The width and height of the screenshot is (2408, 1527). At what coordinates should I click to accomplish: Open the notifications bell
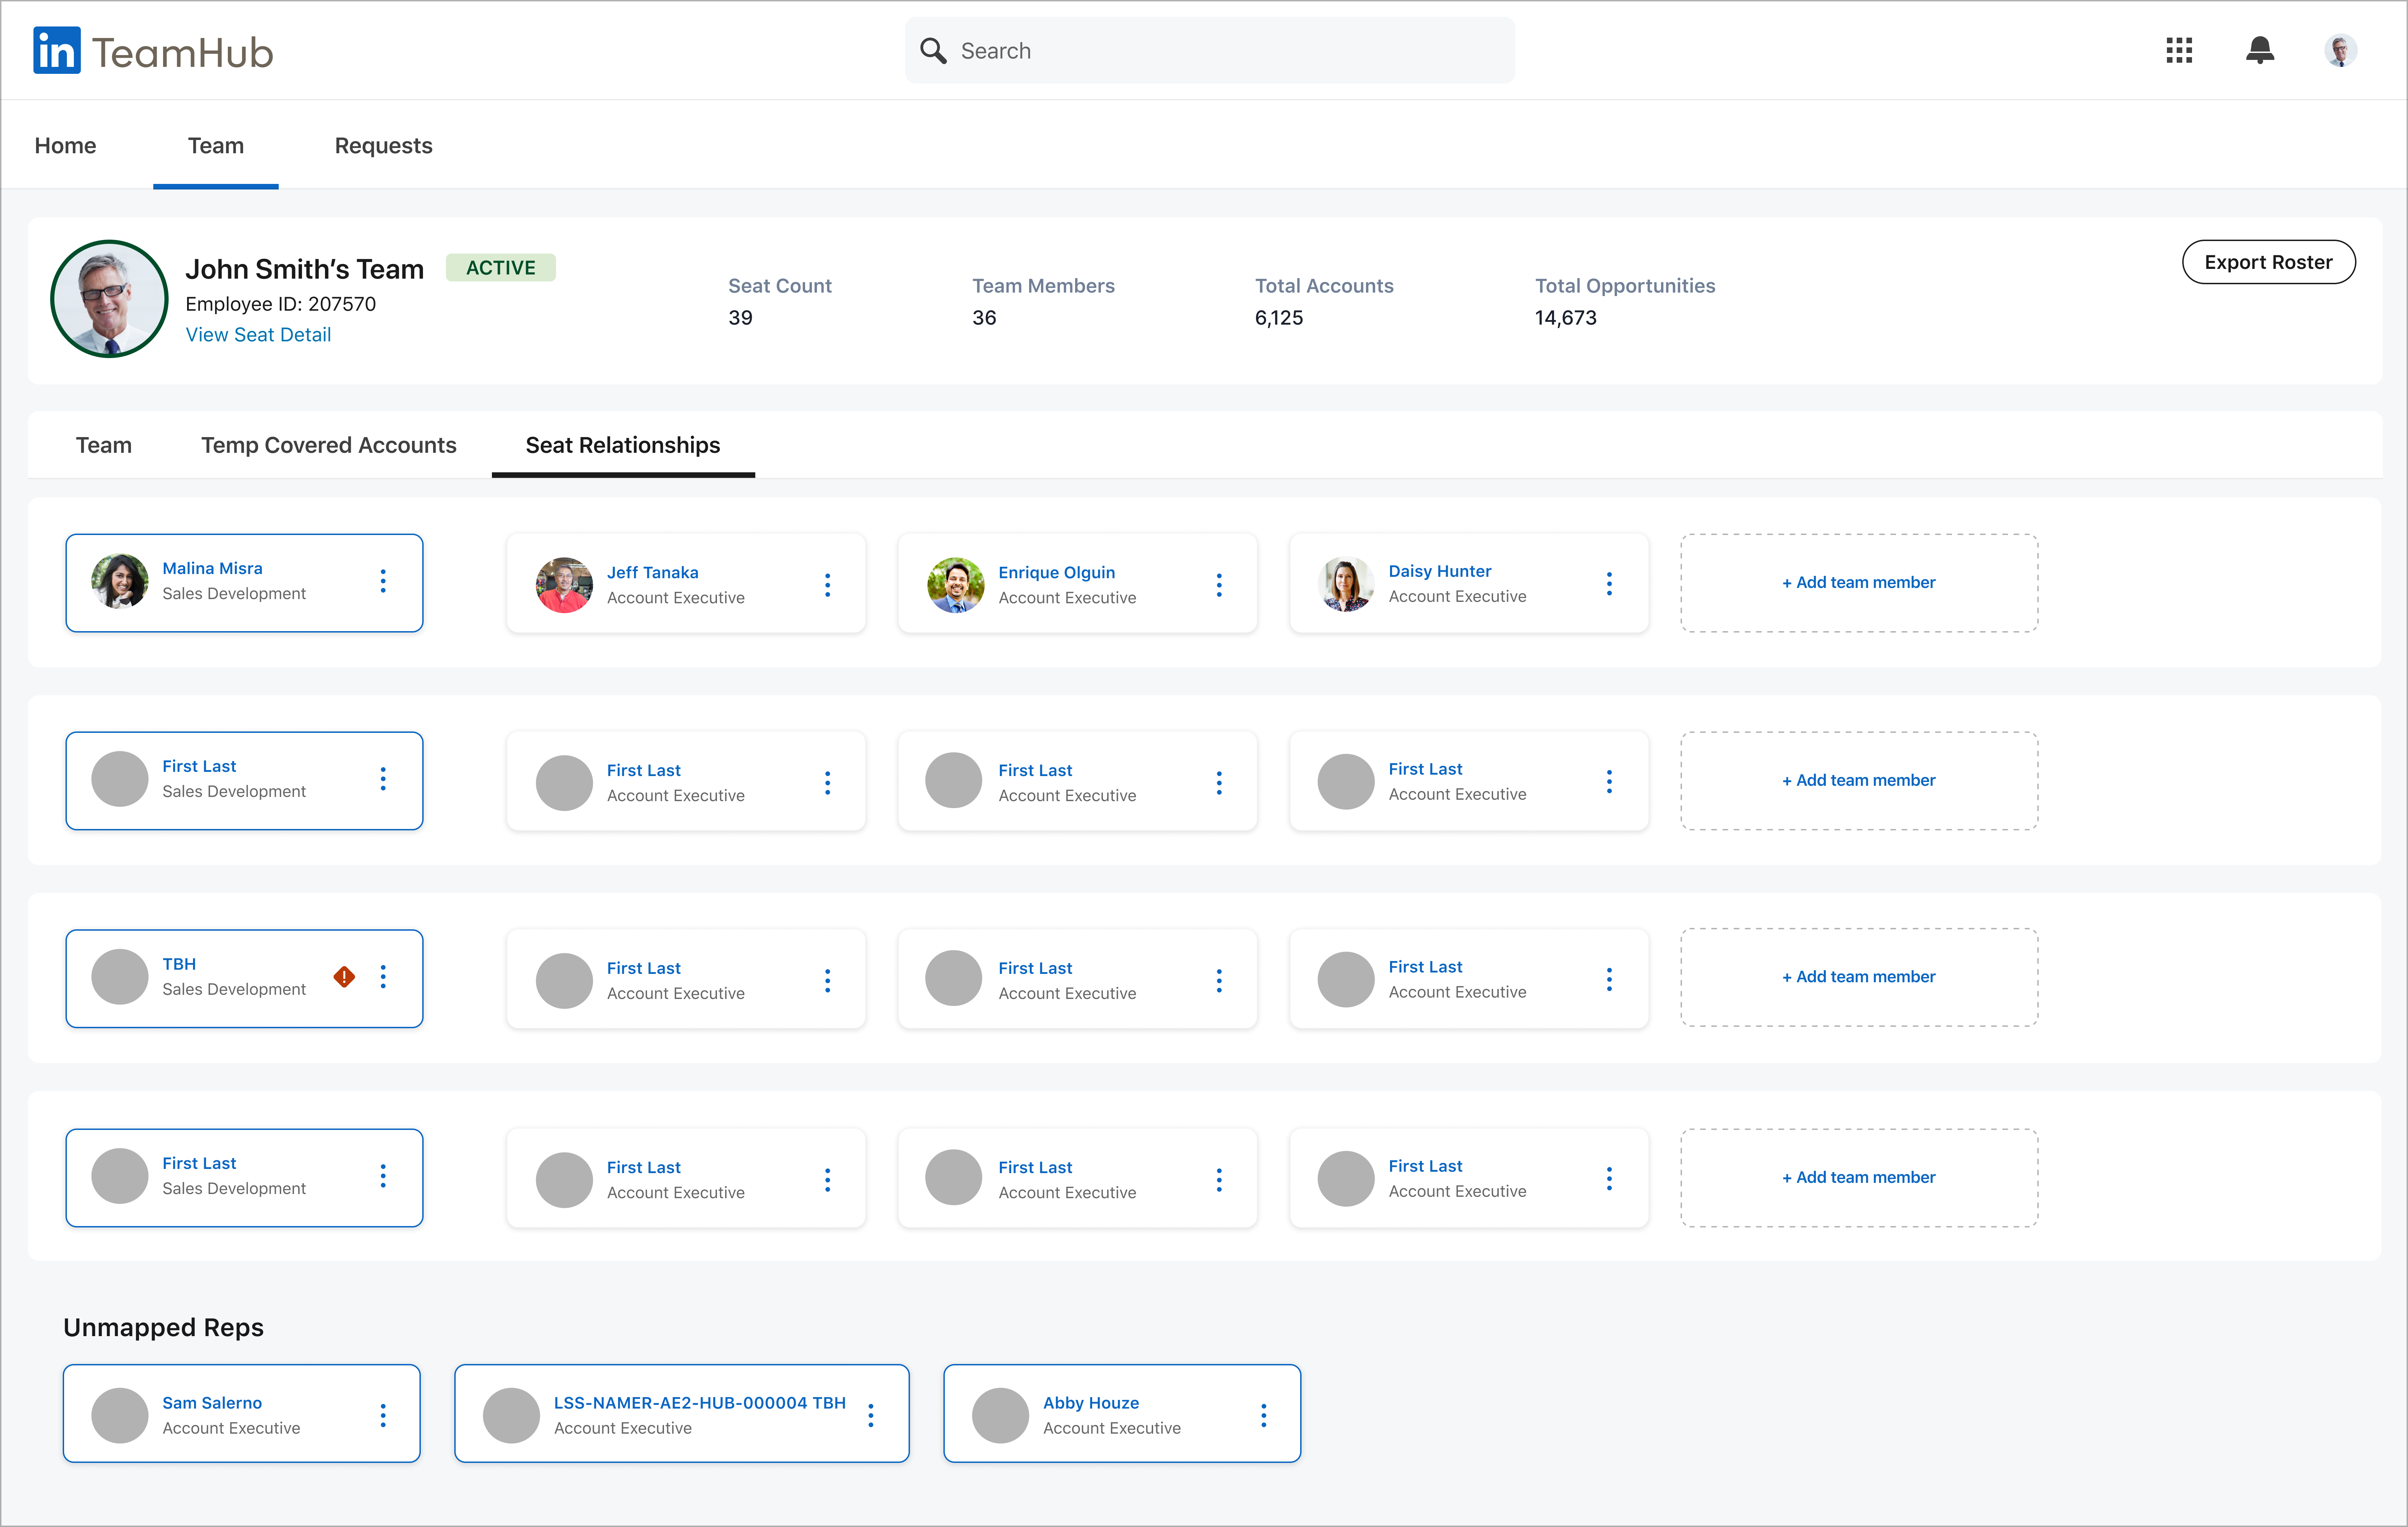point(2260,51)
